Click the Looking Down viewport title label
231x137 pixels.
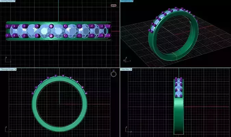[7, 1]
